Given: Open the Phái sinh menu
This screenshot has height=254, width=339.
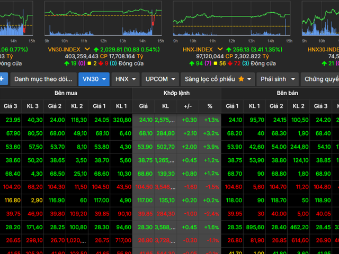Looking at the screenshot, I should [277, 79].
